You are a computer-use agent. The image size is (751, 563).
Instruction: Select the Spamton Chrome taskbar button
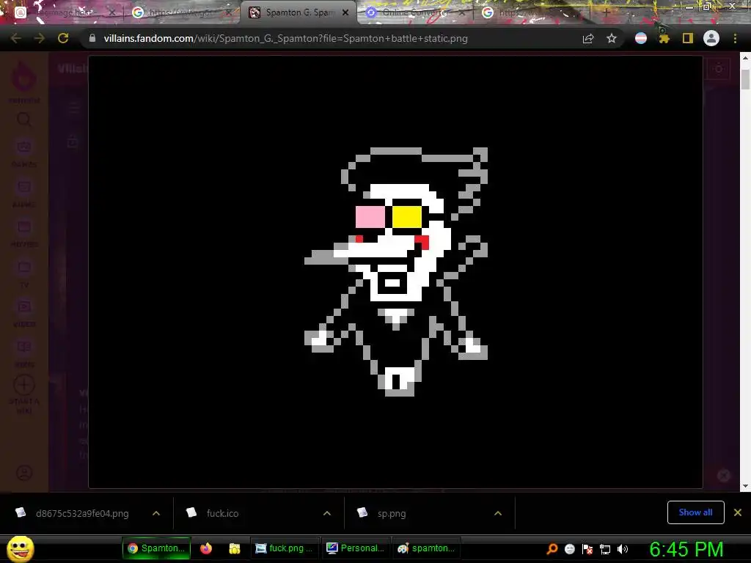pyautogui.click(x=157, y=548)
